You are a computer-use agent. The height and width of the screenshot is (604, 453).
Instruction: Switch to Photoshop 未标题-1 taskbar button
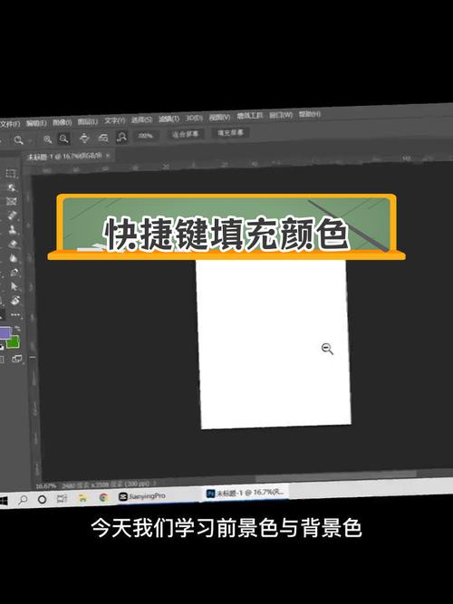246,493
